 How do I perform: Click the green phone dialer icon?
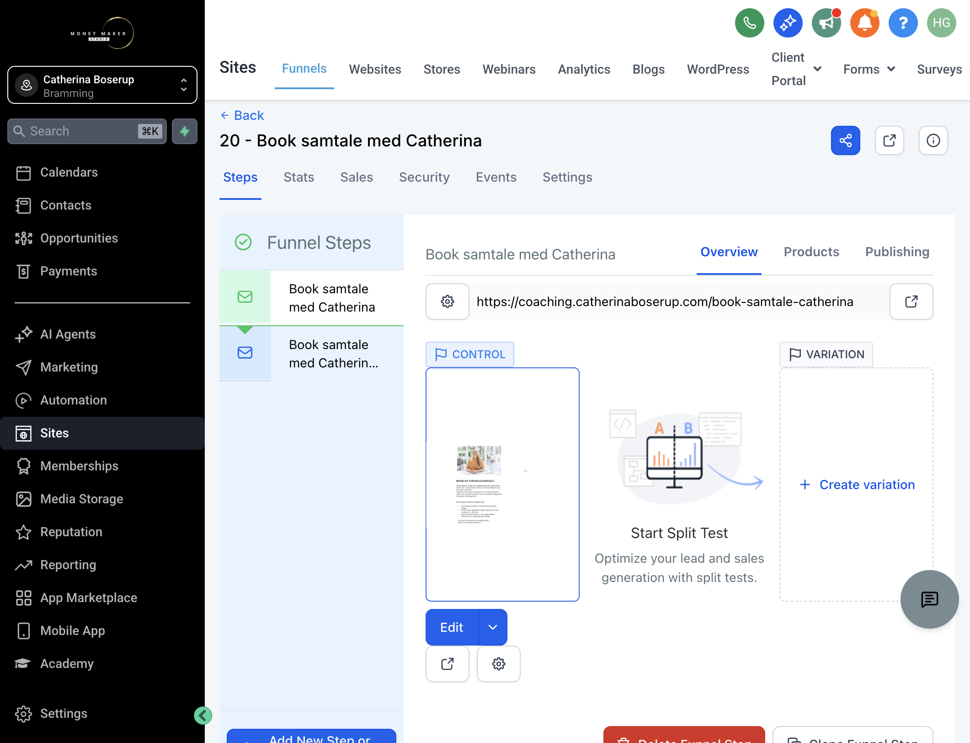click(x=749, y=23)
